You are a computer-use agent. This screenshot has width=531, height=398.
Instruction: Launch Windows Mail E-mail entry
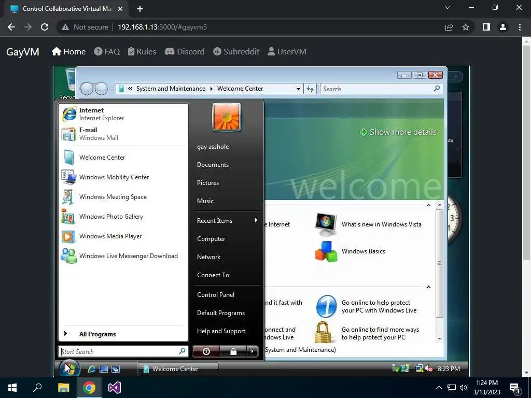click(x=123, y=134)
